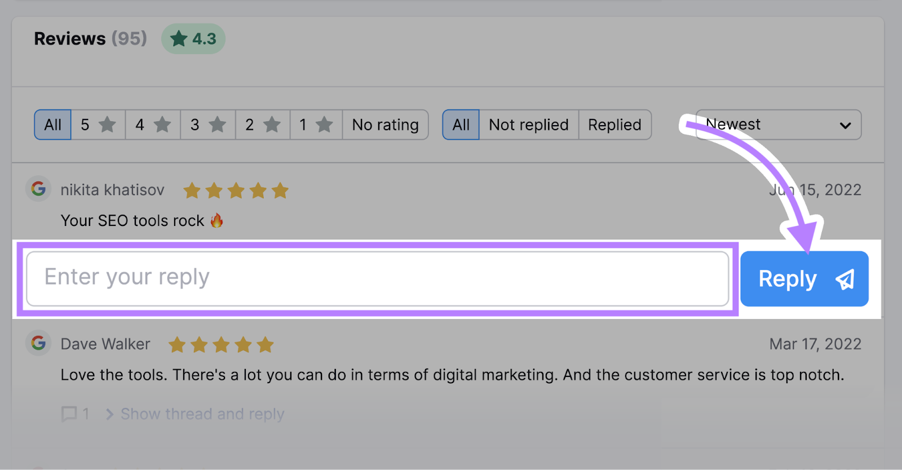
Task: Select the 1 star rating filter
Action: click(316, 125)
